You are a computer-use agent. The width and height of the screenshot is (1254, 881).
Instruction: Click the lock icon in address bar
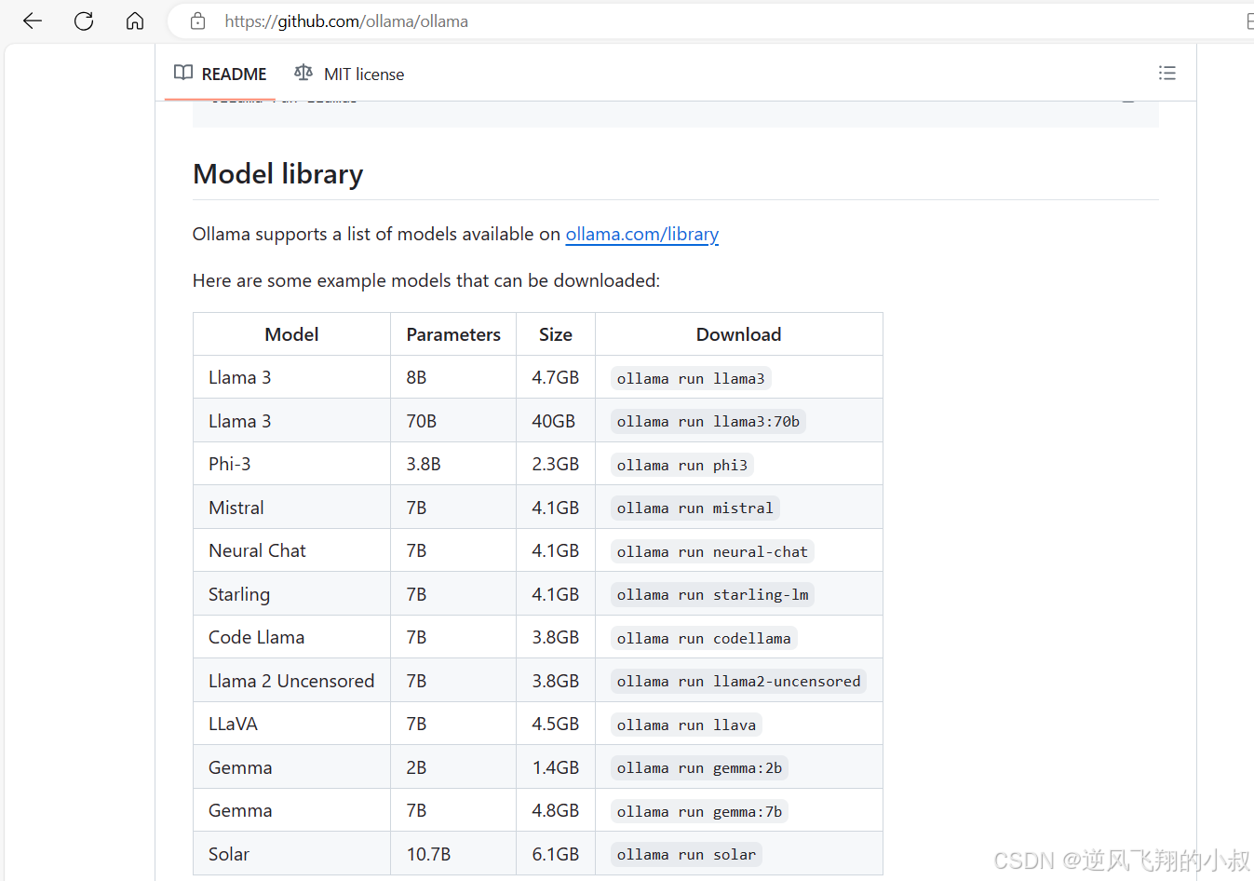(197, 20)
